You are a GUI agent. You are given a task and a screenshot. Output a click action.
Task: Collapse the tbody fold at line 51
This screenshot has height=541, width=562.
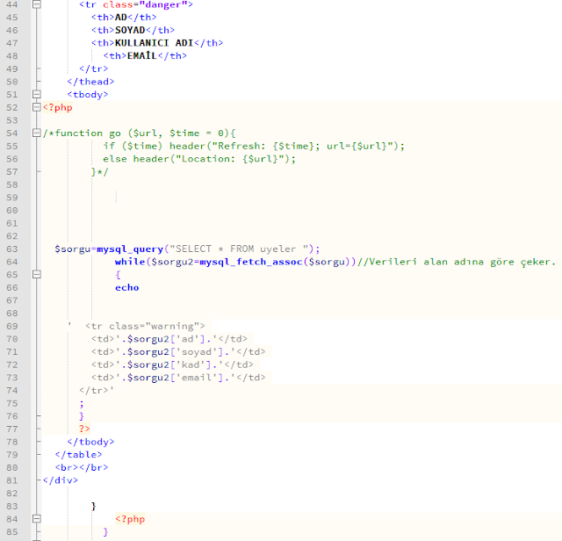click(x=36, y=94)
